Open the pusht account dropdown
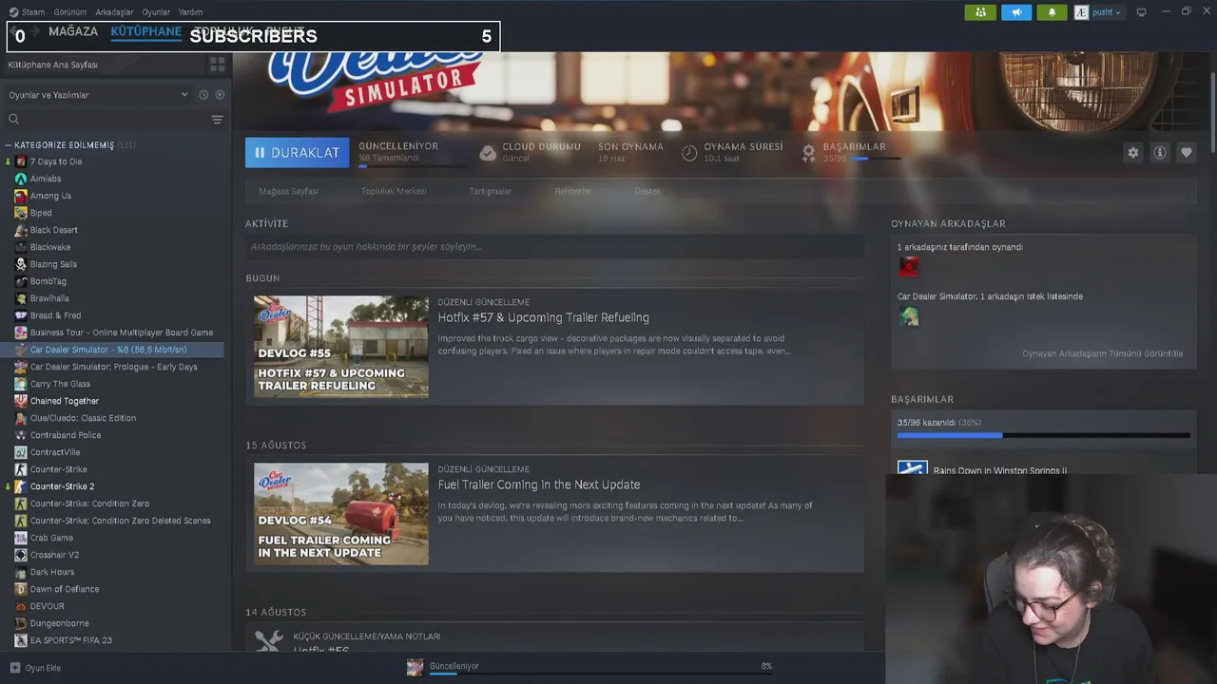 click(1106, 12)
